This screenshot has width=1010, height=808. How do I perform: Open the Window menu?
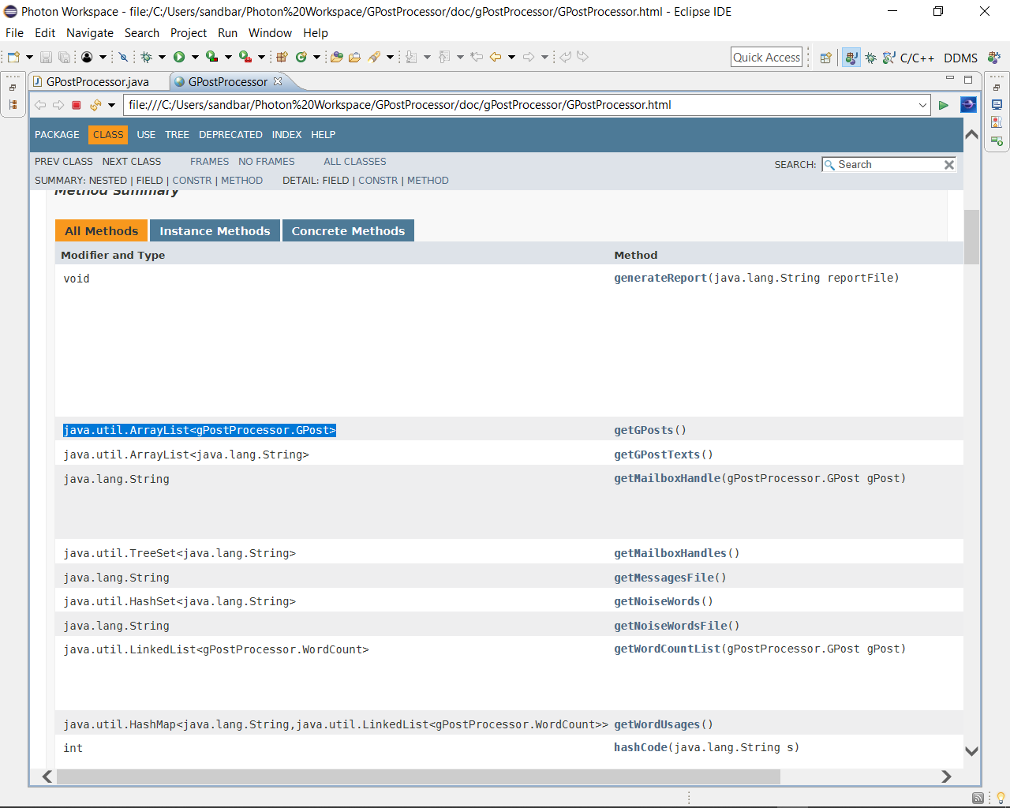click(x=270, y=33)
